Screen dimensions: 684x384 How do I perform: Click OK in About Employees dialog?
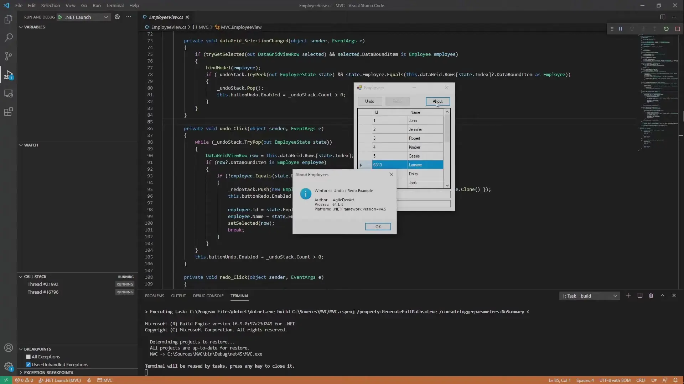tap(378, 227)
